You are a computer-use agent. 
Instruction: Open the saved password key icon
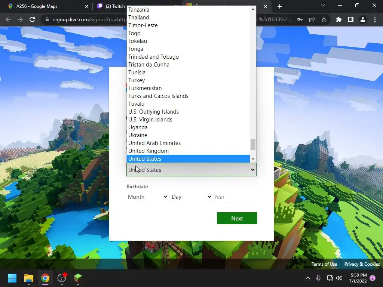pos(300,19)
